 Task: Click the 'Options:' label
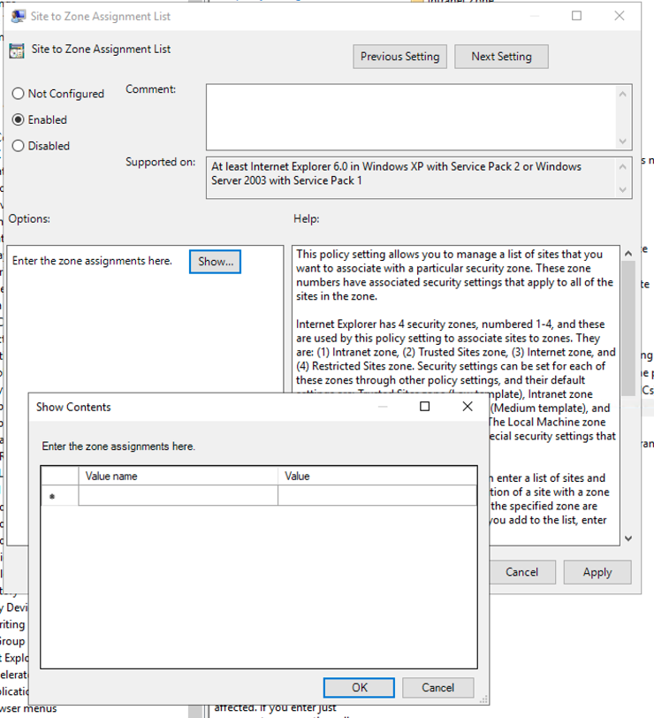[29, 219]
